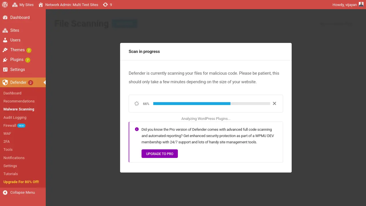This screenshot has height=206, width=366.
Task: Click the Themes paintbrush icon
Action: tap(5, 50)
